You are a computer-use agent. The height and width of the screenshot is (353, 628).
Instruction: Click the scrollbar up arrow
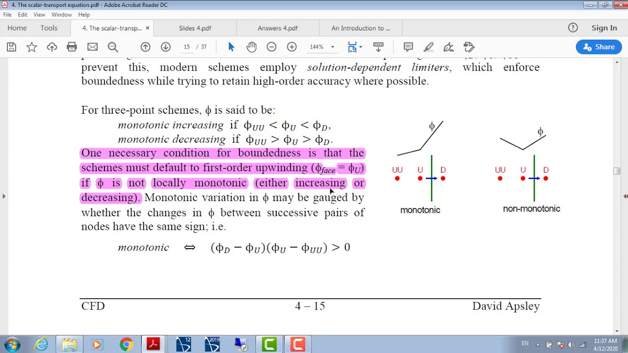coord(617,61)
